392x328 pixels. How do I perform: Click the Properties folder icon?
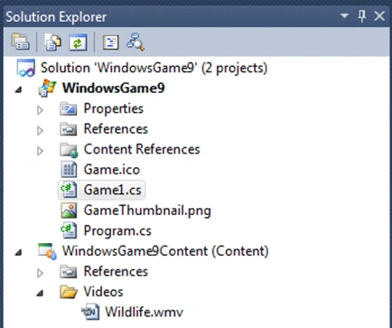click(69, 108)
